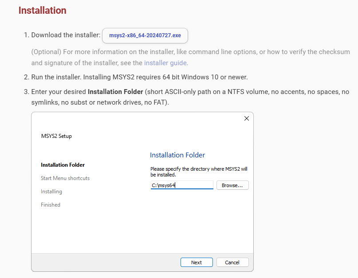
Task: Select the Finished step in sidebar
Action: 51,205
